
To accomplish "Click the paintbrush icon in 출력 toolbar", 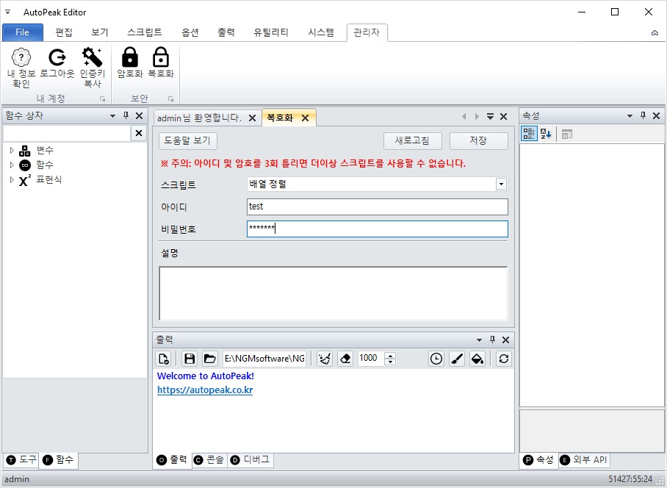I will pyautogui.click(x=457, y=359).
